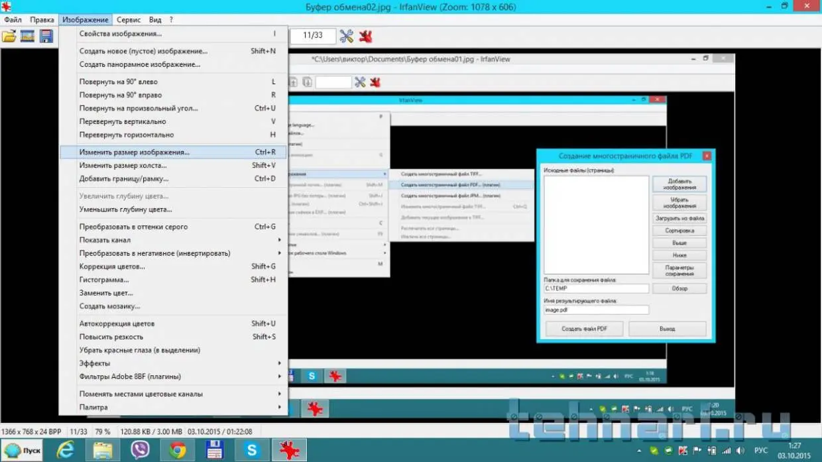The image size is (822, 462).
Task: Click the Open file folder toolbar icon
Action: coord(9,36)
